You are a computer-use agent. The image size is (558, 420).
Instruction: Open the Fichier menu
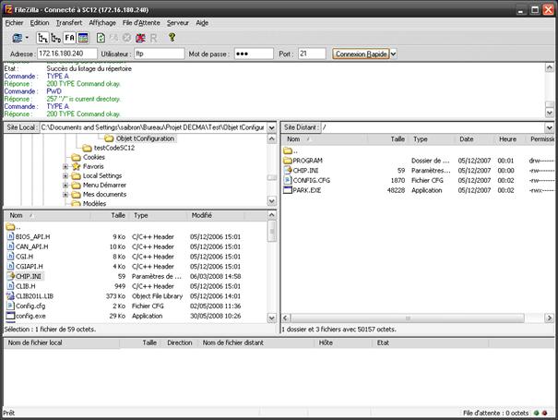(x=14, y=23)
